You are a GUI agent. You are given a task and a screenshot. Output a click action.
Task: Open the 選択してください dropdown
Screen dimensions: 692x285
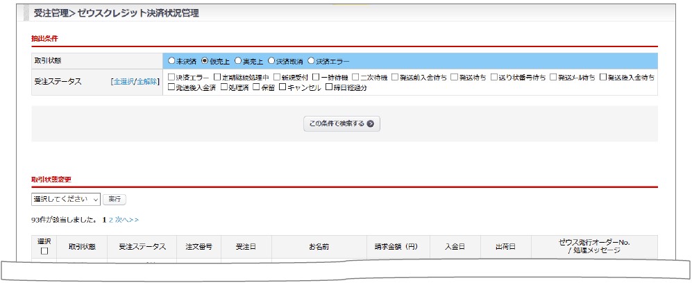[x=66, y=200]
